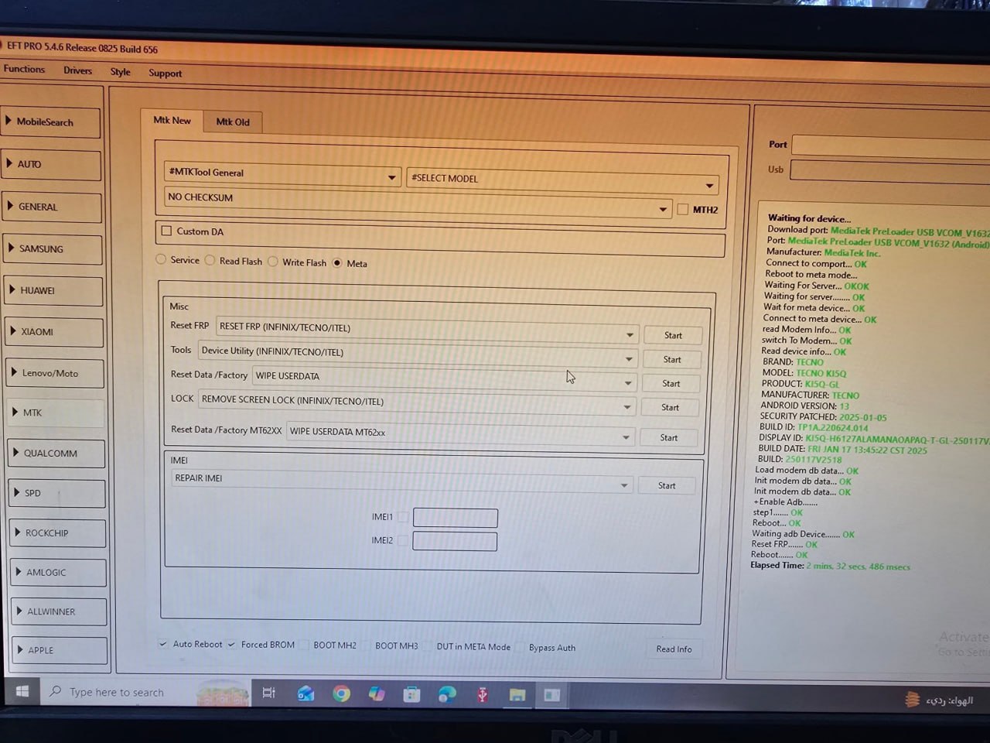Expand the ROCKCHIP sidebar section

pyautogui.click(x=59, y=533)
